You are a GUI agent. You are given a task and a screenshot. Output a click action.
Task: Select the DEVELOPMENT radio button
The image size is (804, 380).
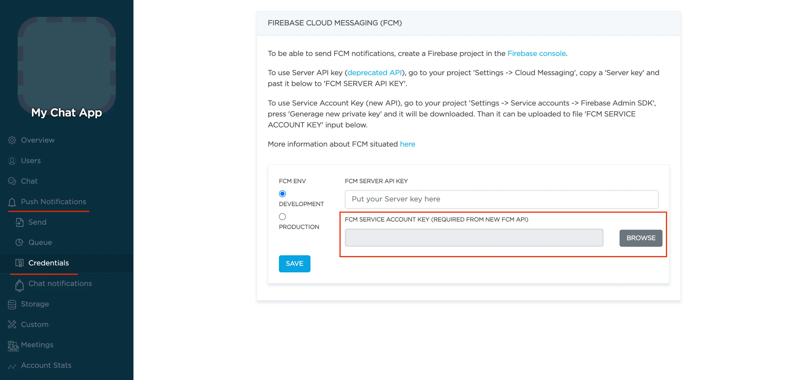tap(282, 193)
